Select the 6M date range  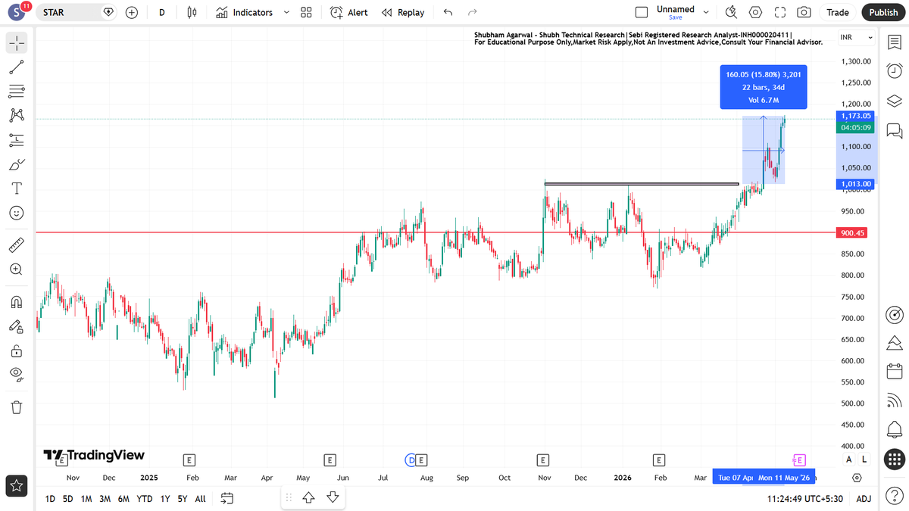pos(124,499)
